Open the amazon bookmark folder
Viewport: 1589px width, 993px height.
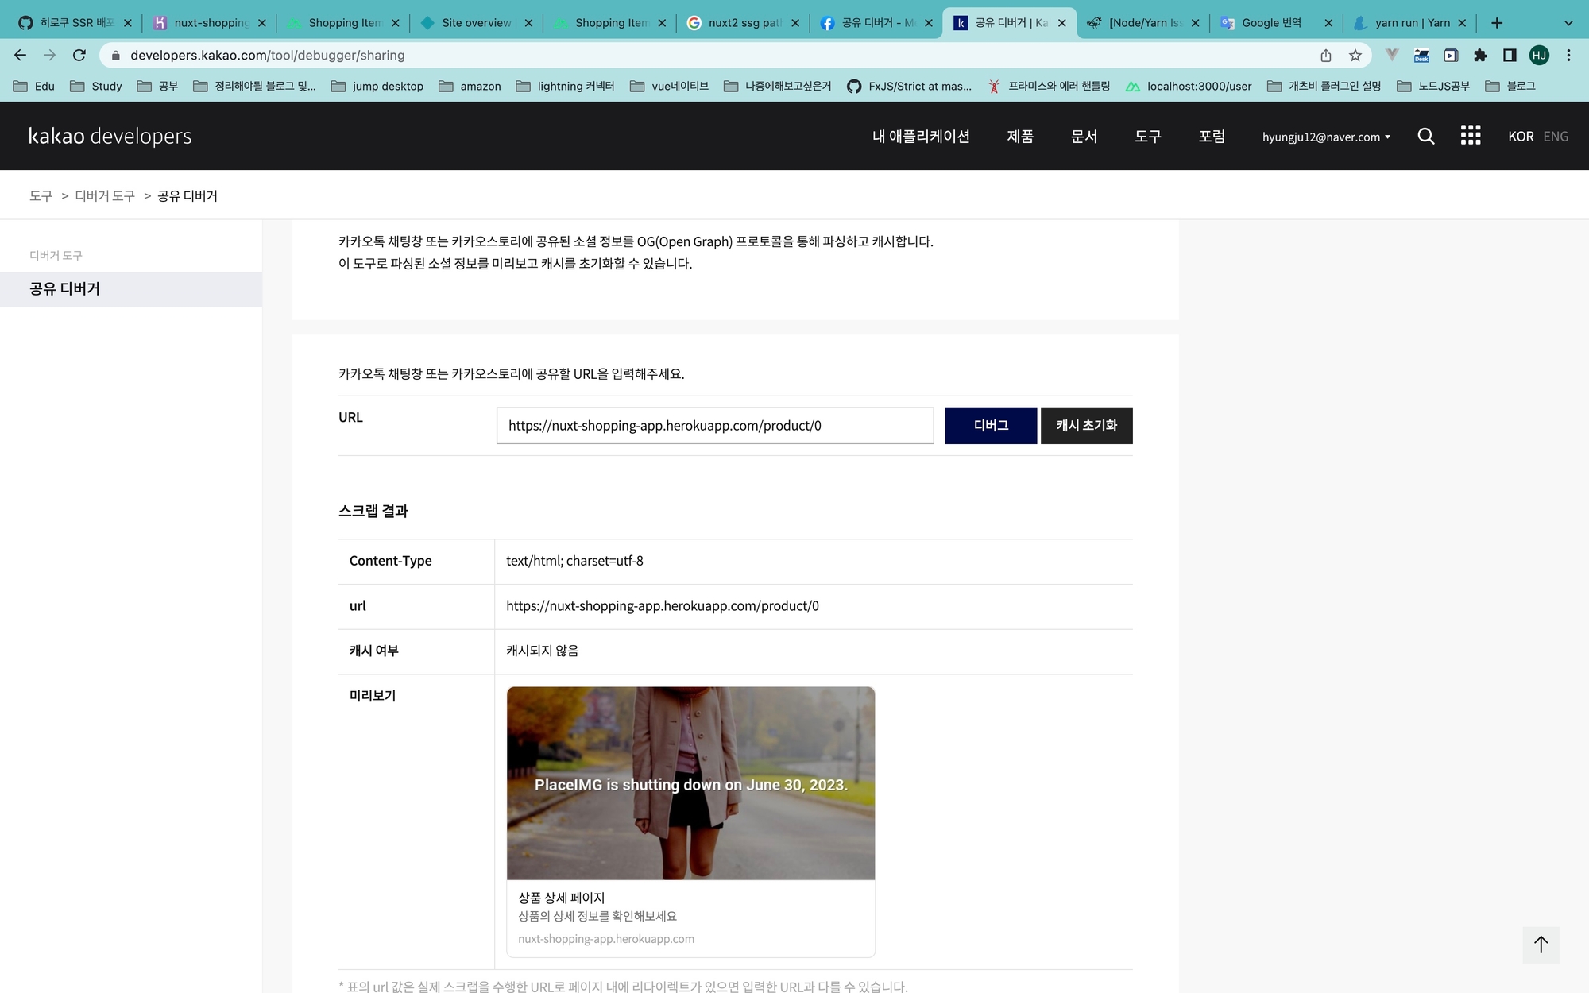pyautogui.click(x=470, y=86)
